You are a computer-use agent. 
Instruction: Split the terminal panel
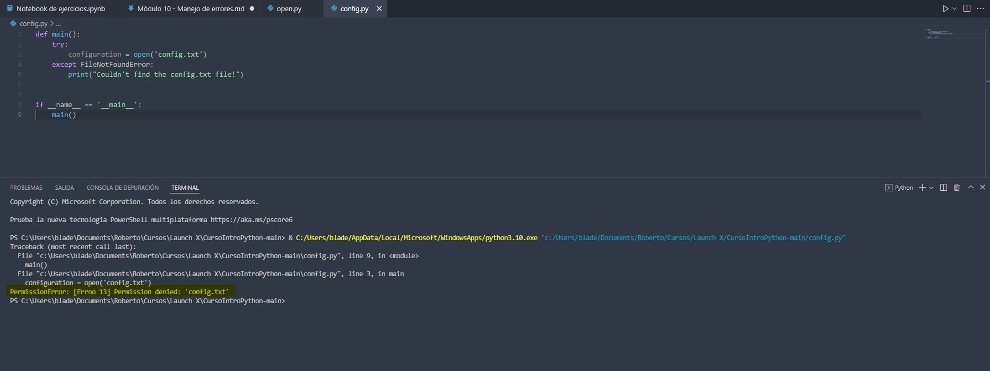click(x=943, y=188)
